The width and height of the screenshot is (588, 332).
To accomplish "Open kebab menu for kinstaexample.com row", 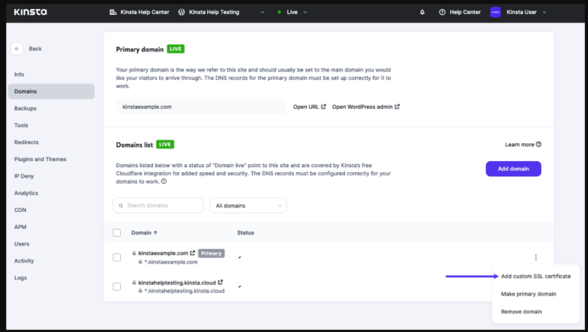I will click(536, 257).
